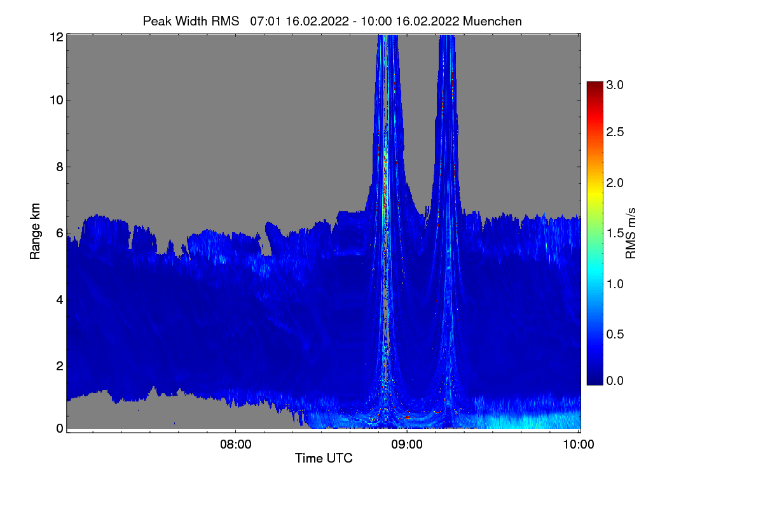The image size is (763, 509).
Task: Click the dark red top of the colorbar
Action: (x=594, y=88)
